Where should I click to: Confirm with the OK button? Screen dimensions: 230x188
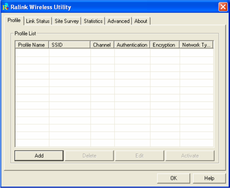174,178
